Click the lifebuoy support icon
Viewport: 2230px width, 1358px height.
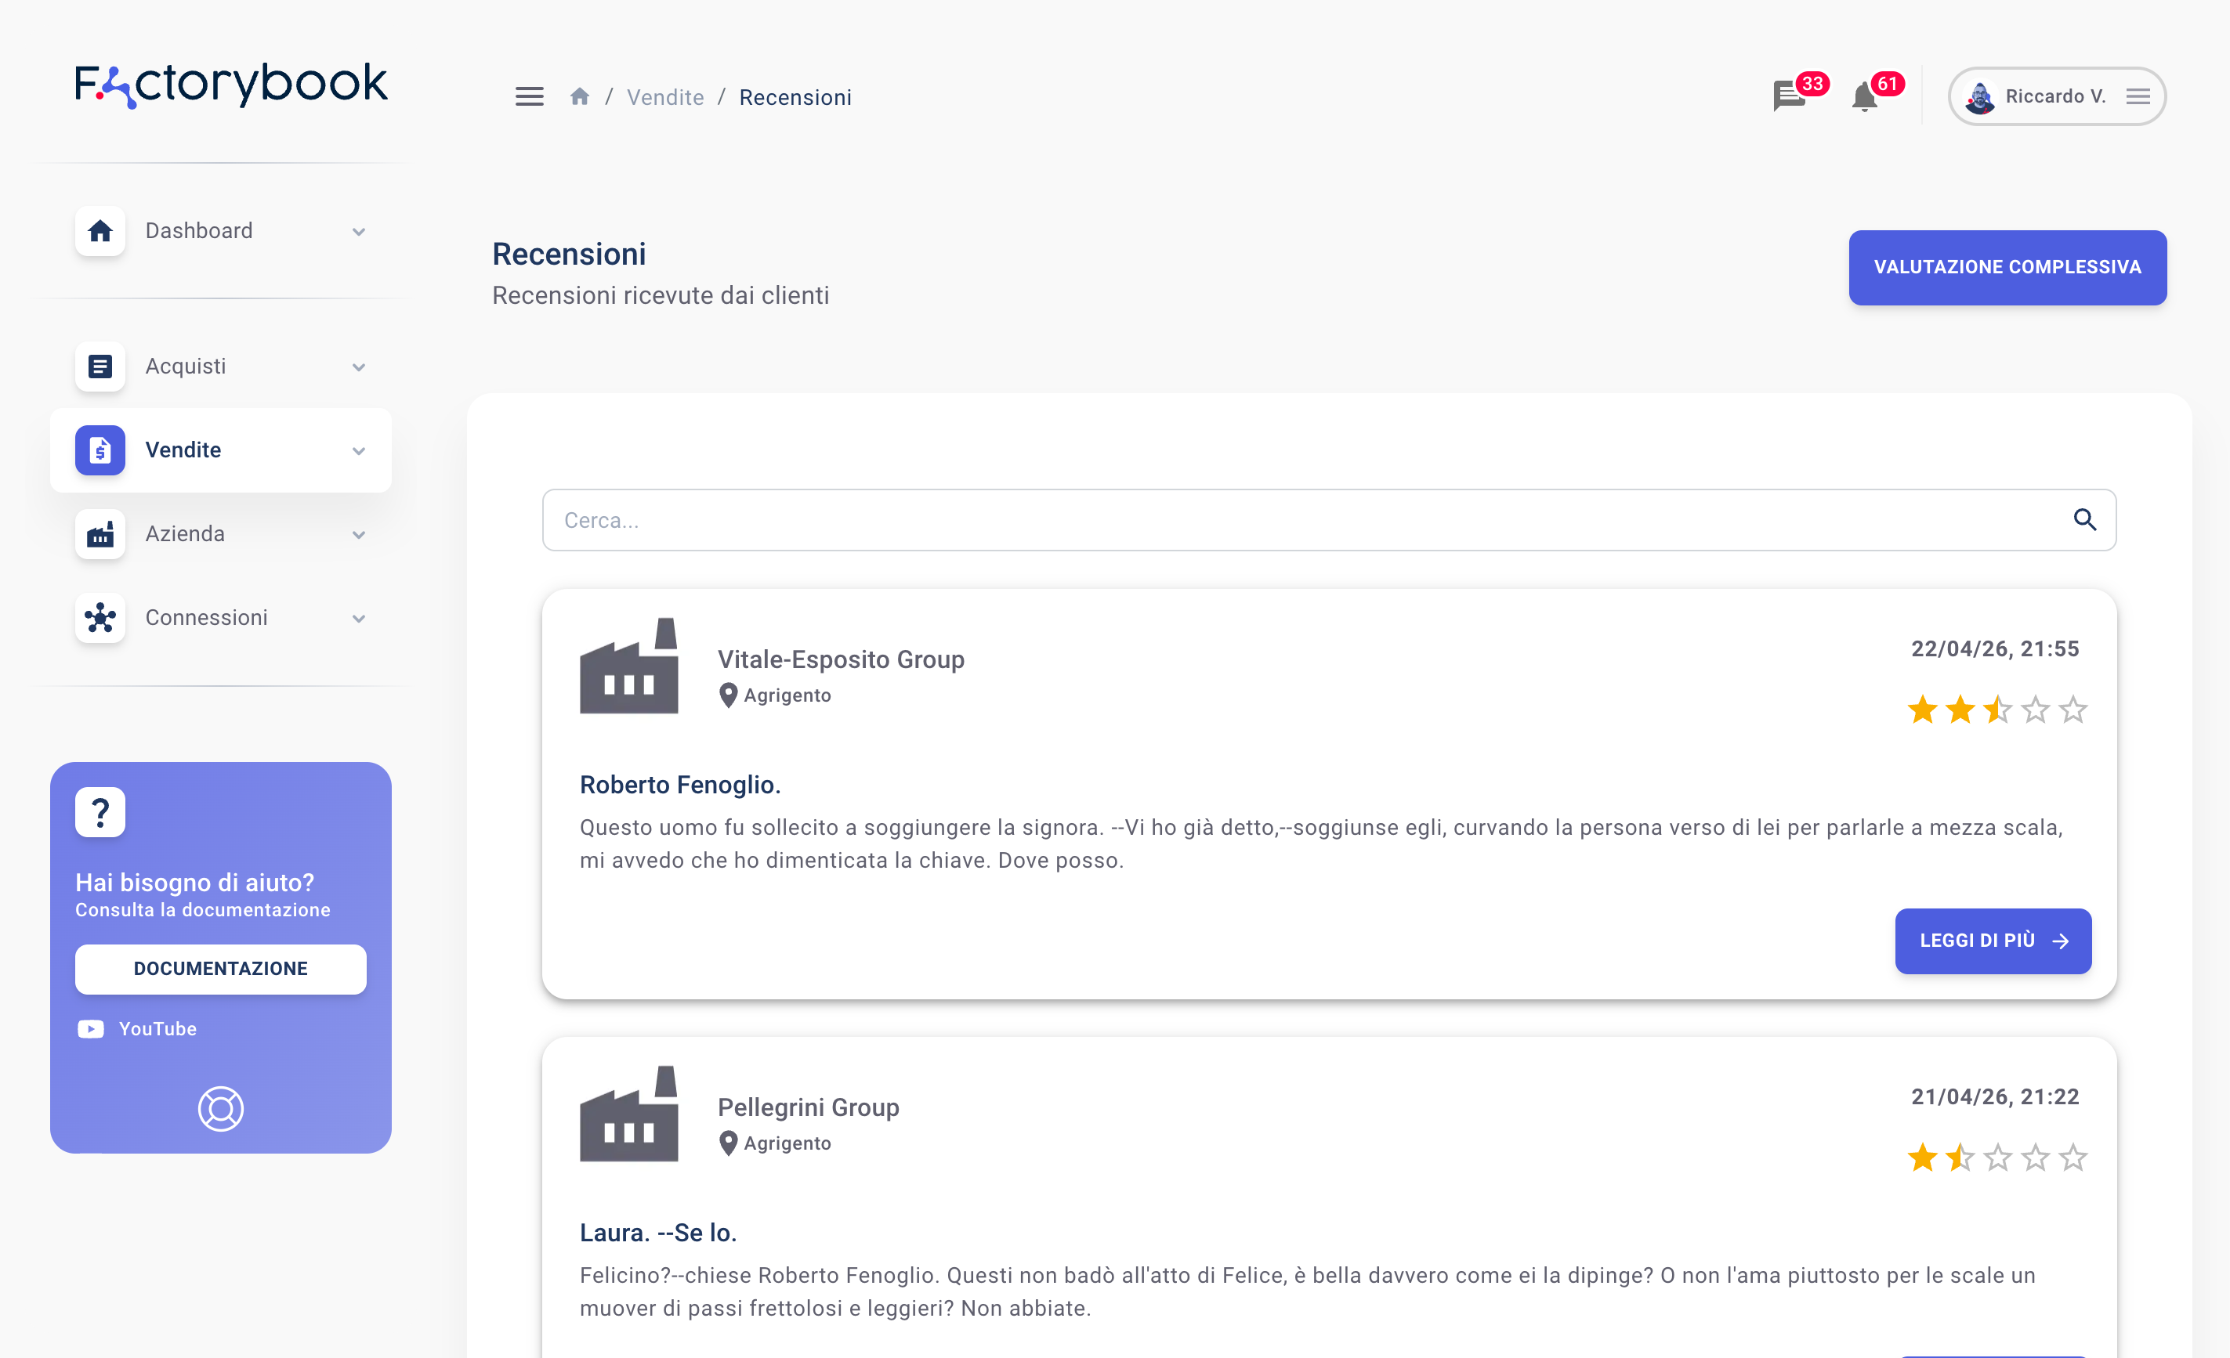(x=221, y=1108)
